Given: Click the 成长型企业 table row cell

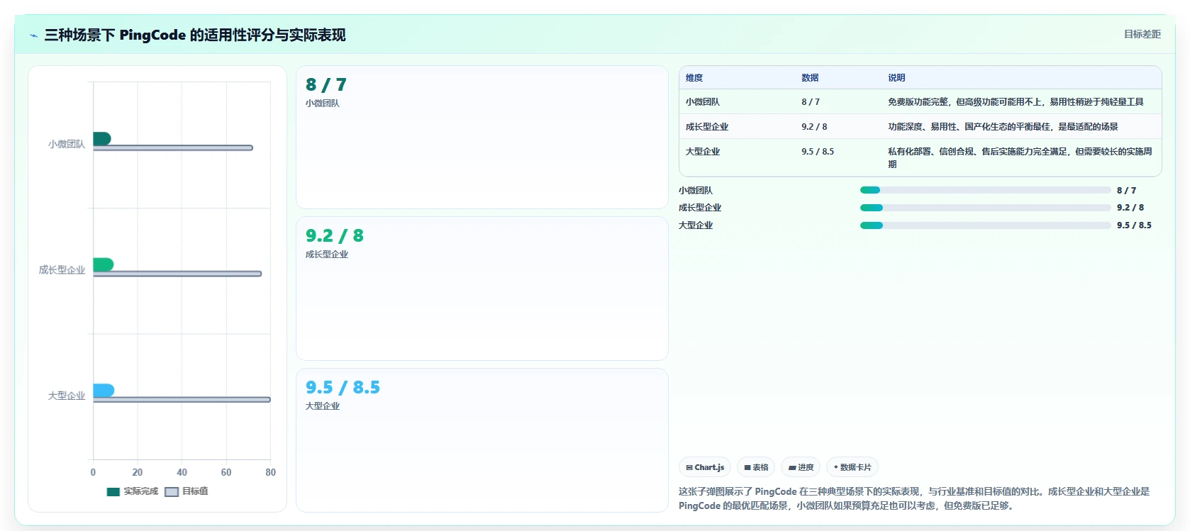Looking at the screenshot, I should pos(707,127).
